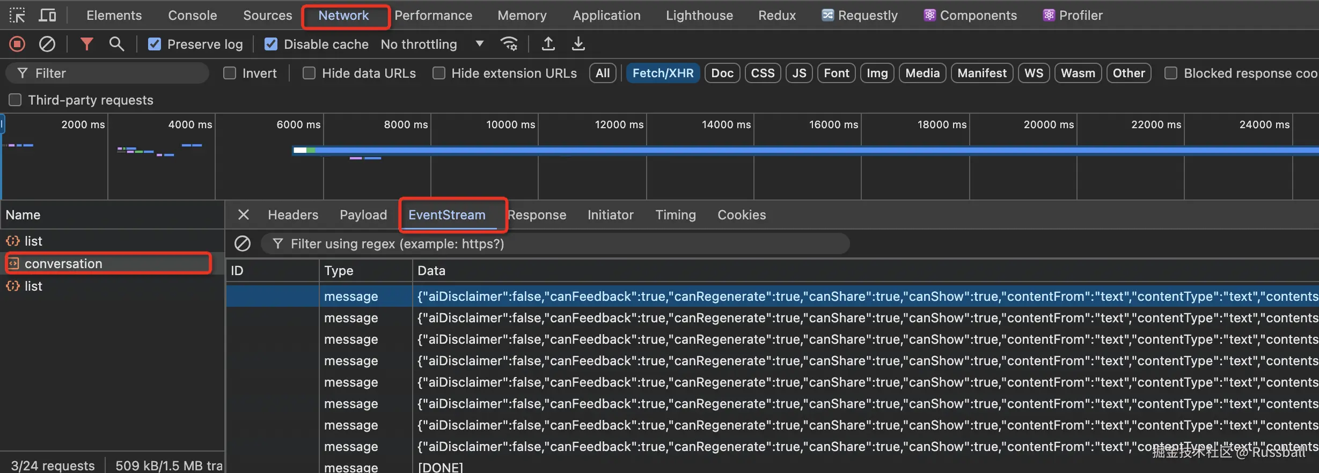
Task: Select the highlighted first message row
Action: click(x=772, y=297)
